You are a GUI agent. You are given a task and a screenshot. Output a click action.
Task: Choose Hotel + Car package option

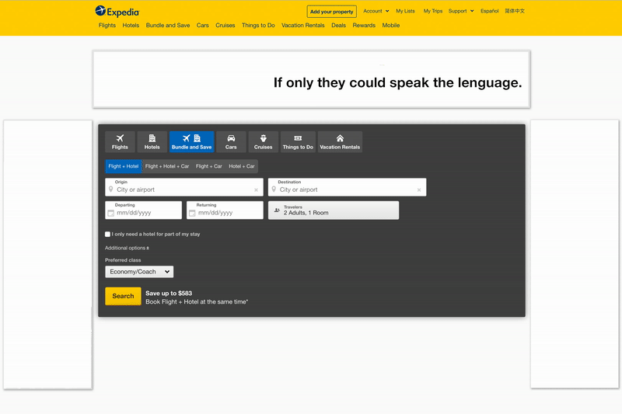[242, 166]
